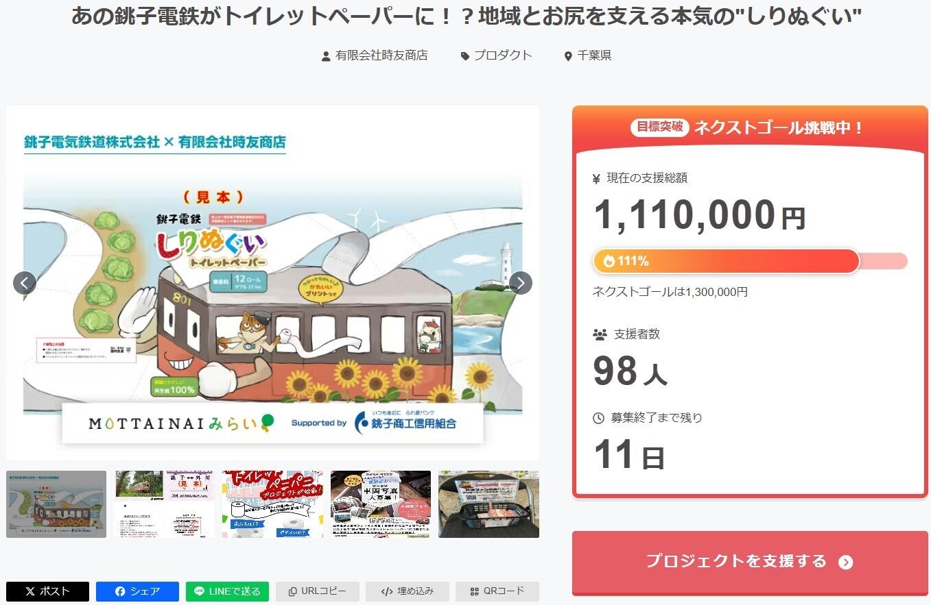Select fifth thumbnail showing shop basket
931x605 pixels.
point(488,504)
